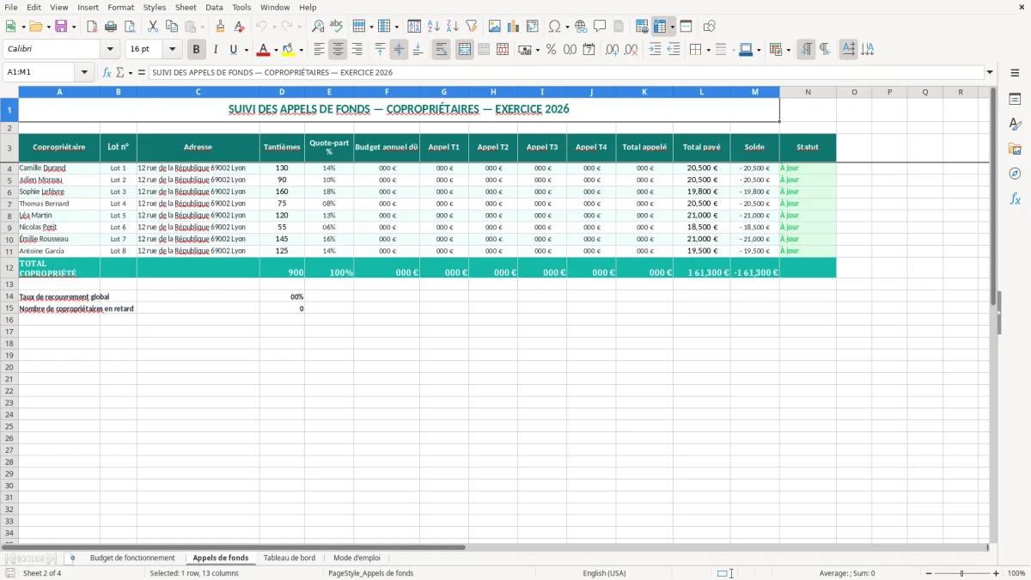The height and width of the screenshot is (580, 1031).
Task: Click the Print icon
Action: 111,27
